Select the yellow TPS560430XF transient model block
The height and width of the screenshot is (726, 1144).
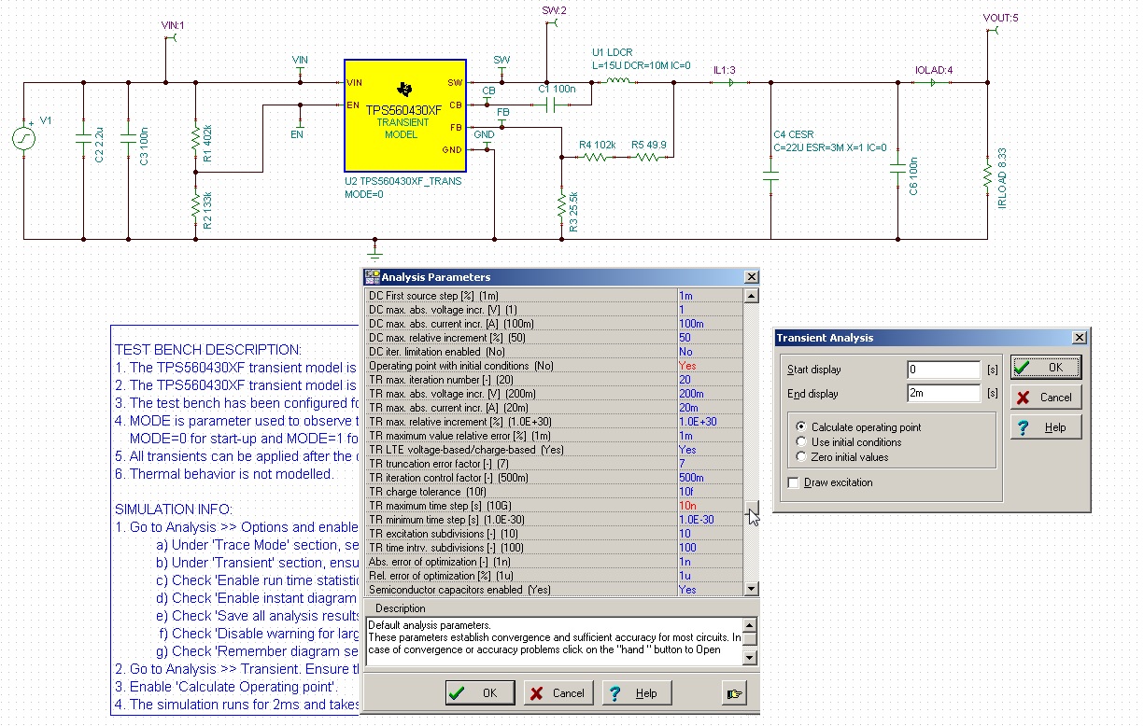[403, 117]
